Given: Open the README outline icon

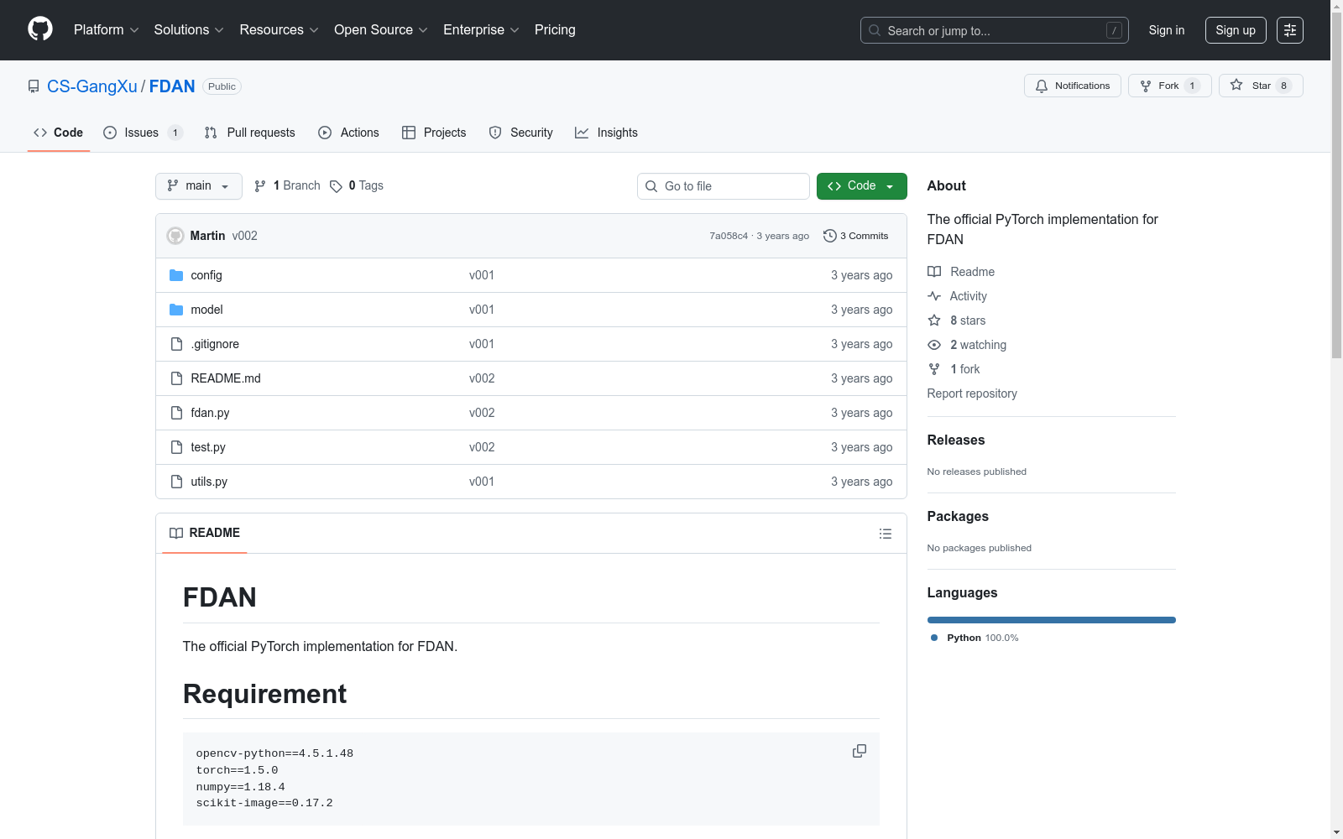Looking at the screenshot, I should click(x=885, y=534).
